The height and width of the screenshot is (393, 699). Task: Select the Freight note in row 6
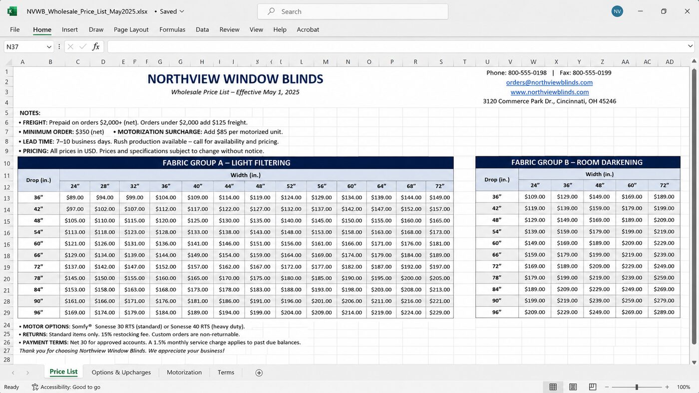point(133,122)
